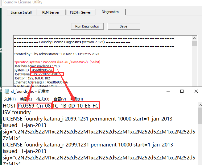Click the red Operating system line
Screen dimensions: 202x165
coord(57,62)
